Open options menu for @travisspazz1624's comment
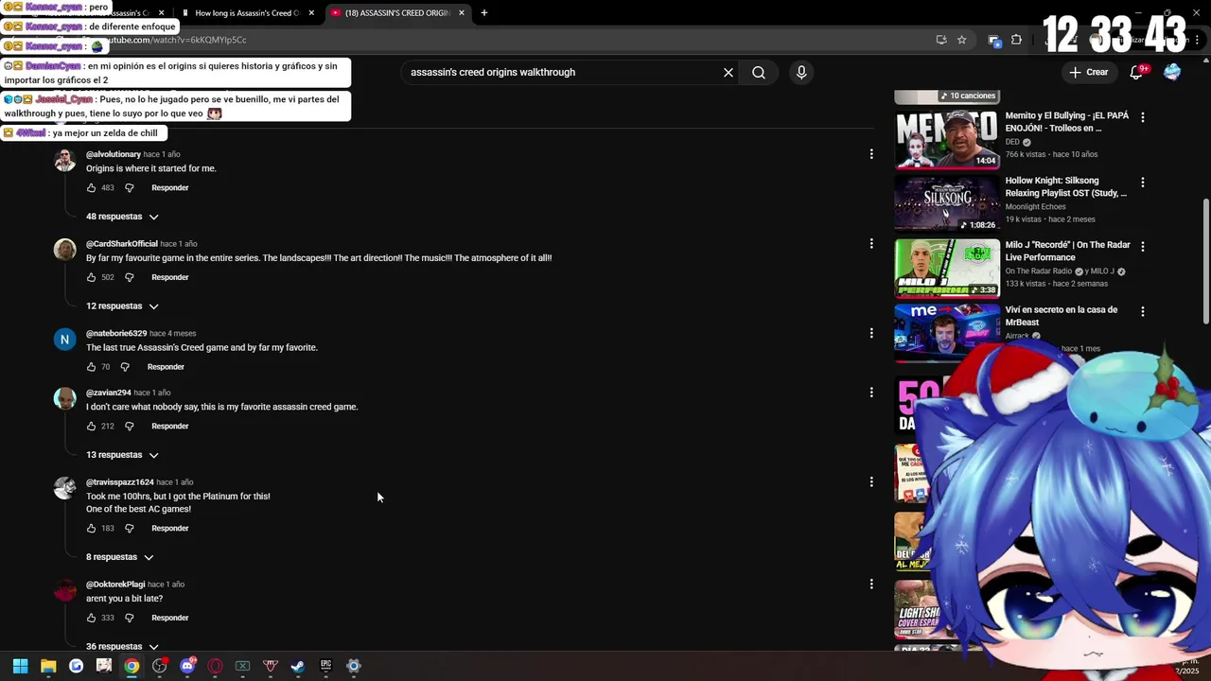Viewport: 1211px width, 681px height. pyautogui.click(x=871, y=482)
